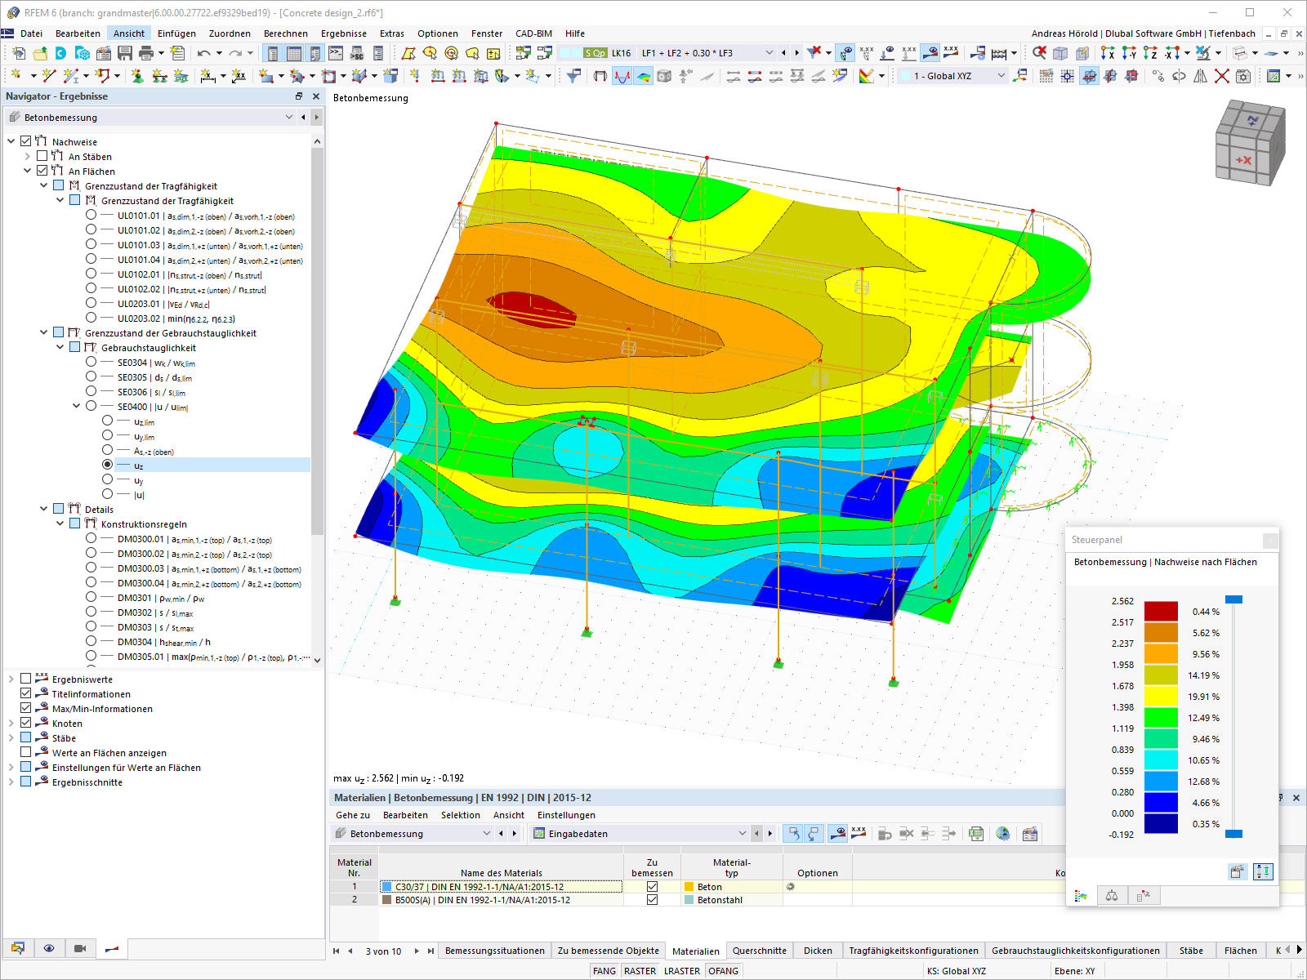Select the uy radio button under SE0400

point(107,479)
